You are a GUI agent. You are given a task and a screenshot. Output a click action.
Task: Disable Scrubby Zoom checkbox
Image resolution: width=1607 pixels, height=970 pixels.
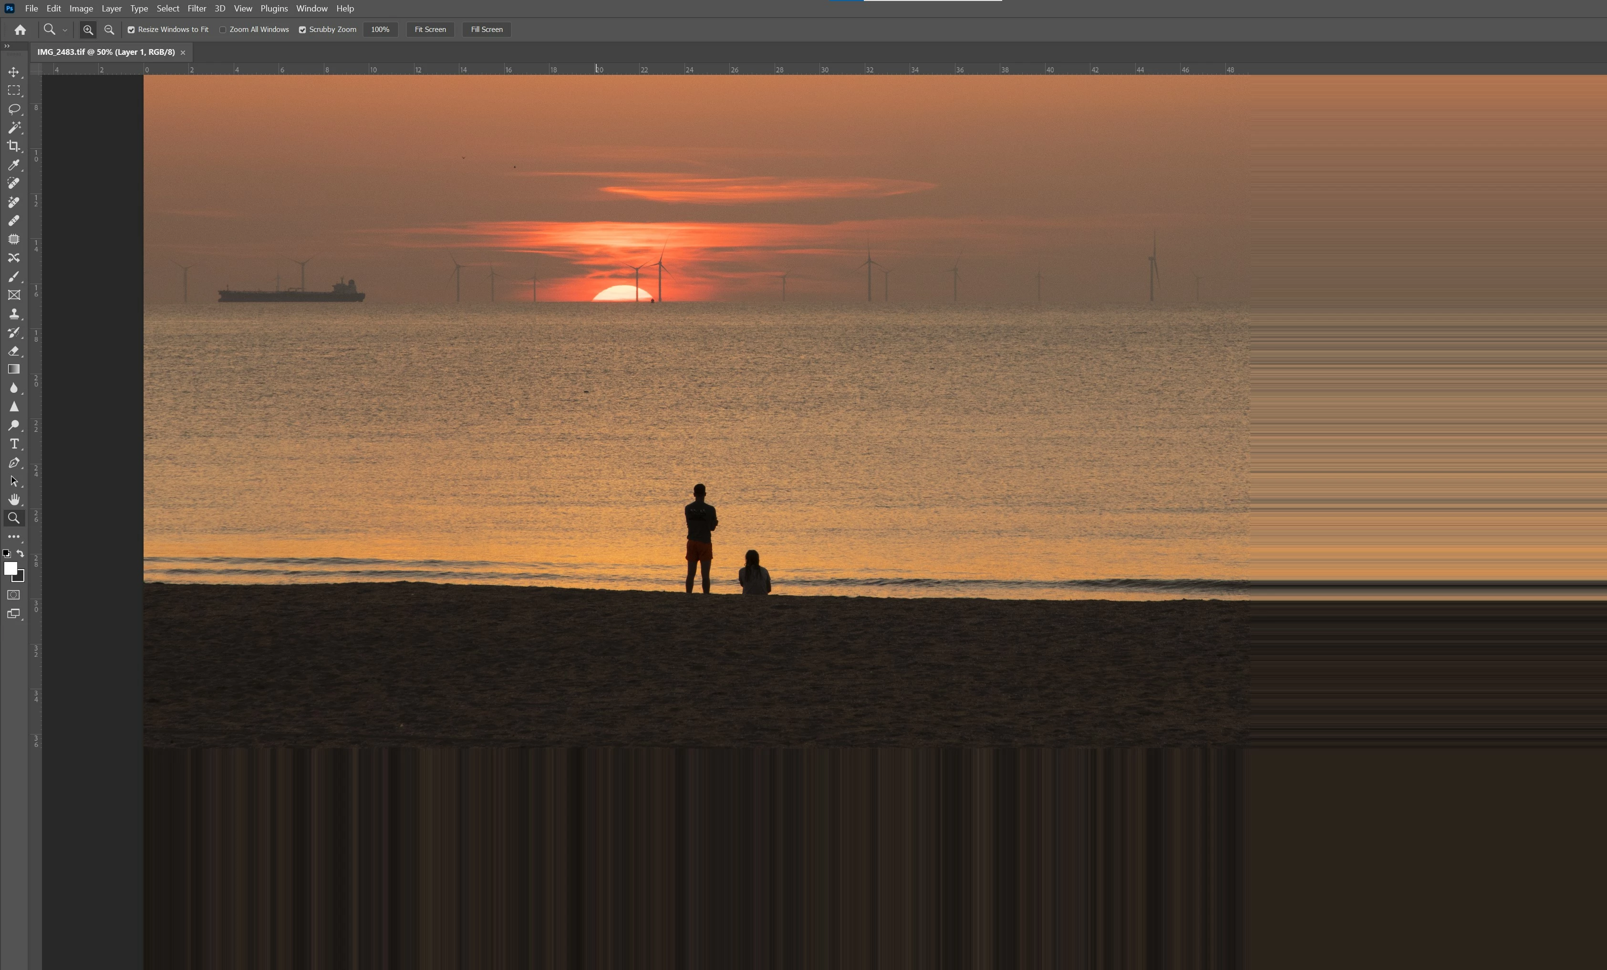(x=302, y=30)
